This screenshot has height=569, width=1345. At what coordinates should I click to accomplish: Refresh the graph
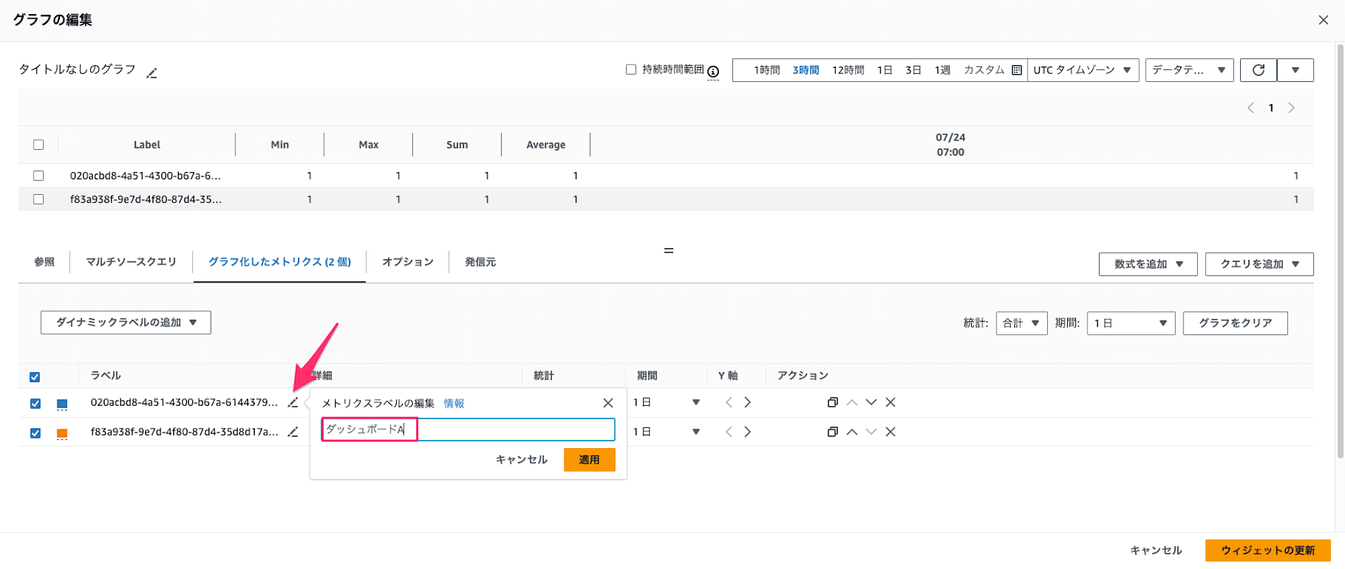(1258, 70)
